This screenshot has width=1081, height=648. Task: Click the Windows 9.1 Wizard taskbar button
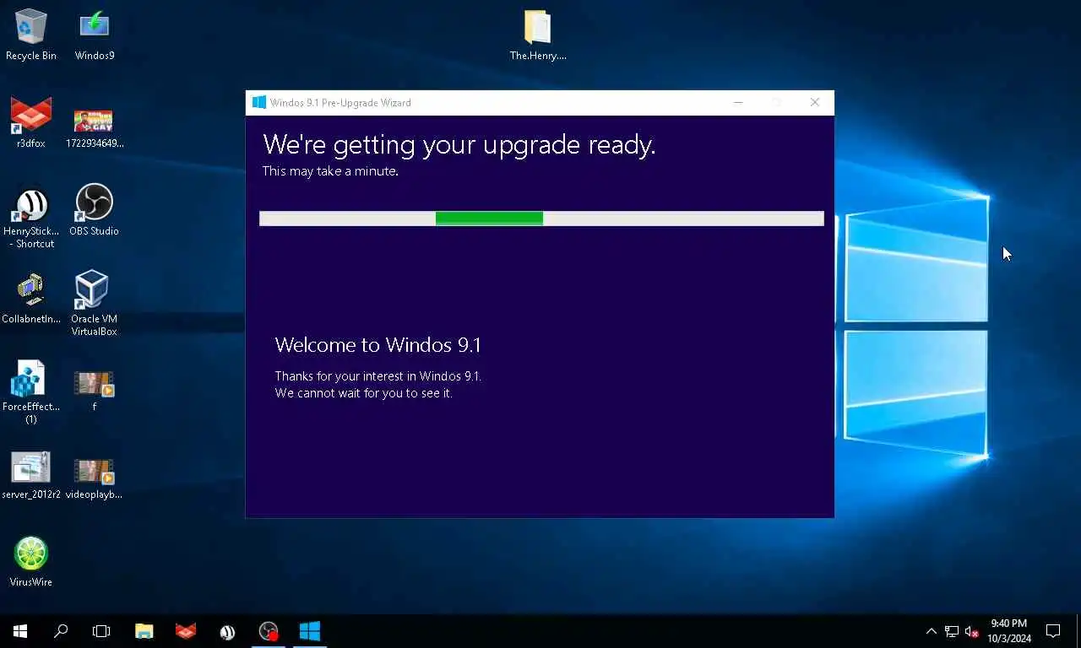[310, 631]
